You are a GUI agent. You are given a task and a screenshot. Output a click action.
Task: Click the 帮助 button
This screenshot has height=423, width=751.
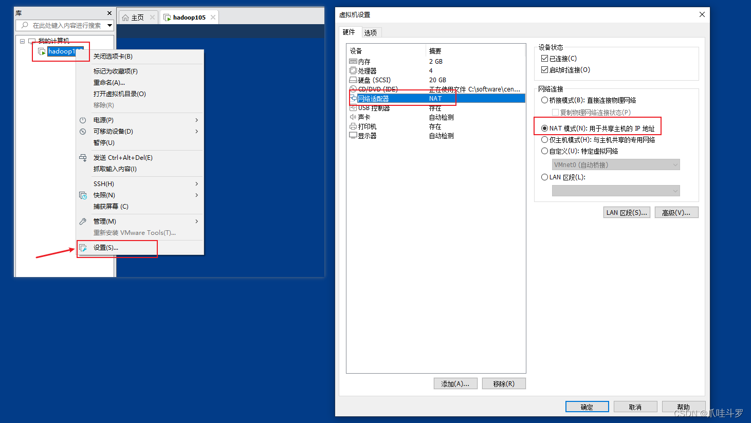[684, 407]
